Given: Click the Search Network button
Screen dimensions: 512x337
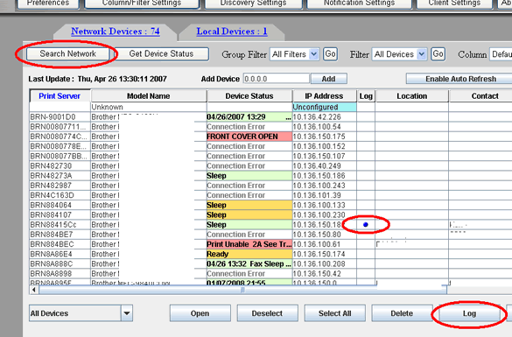Looking at the screenshot, I should 68,54.
